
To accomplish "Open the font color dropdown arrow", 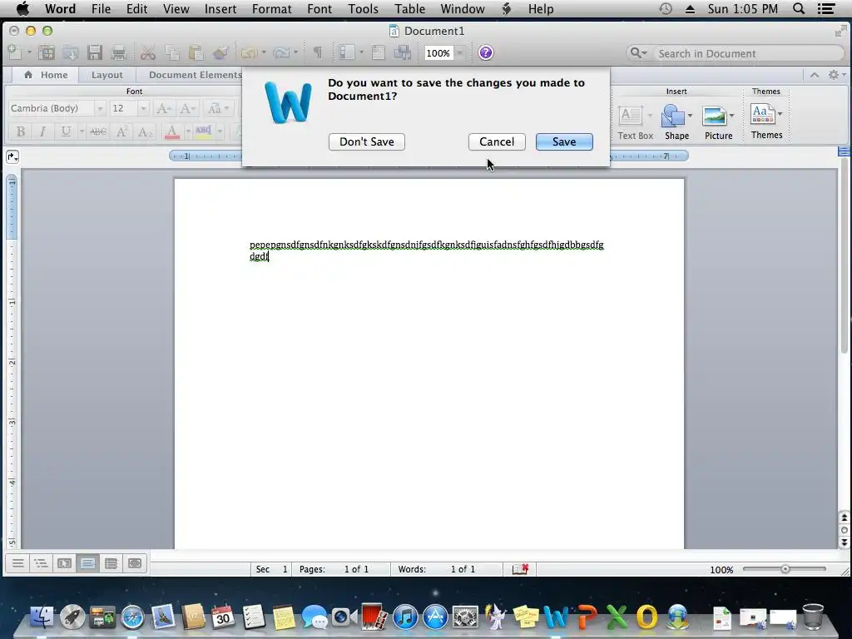I will point(188,131).
